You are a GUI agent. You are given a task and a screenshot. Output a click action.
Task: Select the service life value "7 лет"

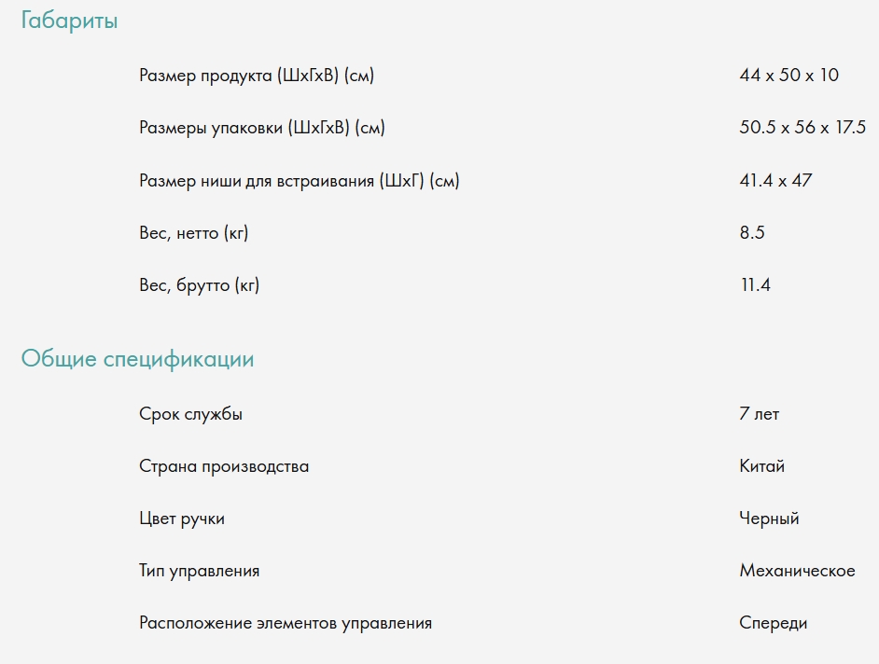click(759, 413)
